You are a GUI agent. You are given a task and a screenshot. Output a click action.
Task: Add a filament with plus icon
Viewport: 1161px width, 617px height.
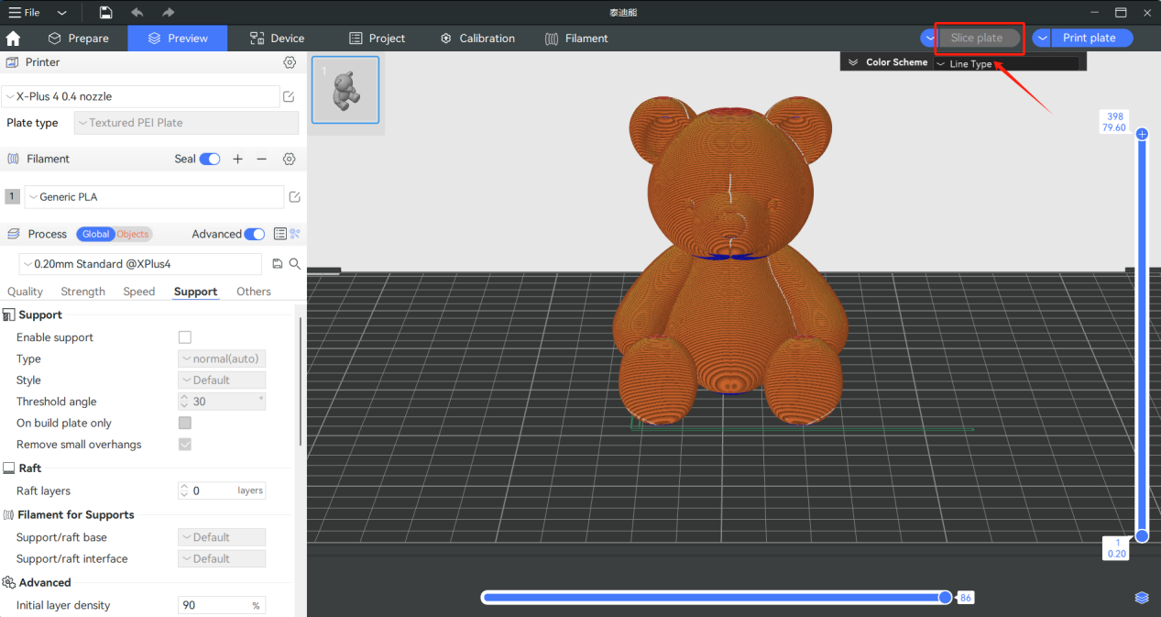(x=237, y=159)
